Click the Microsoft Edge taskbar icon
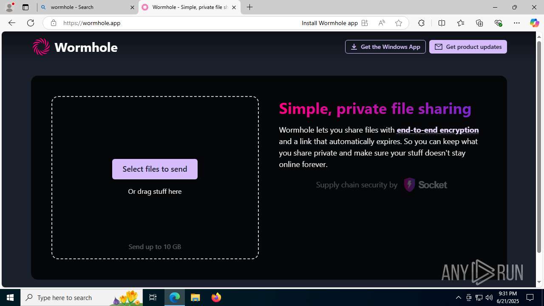Viewport: 544px width, 306px height. coord(175,297)
